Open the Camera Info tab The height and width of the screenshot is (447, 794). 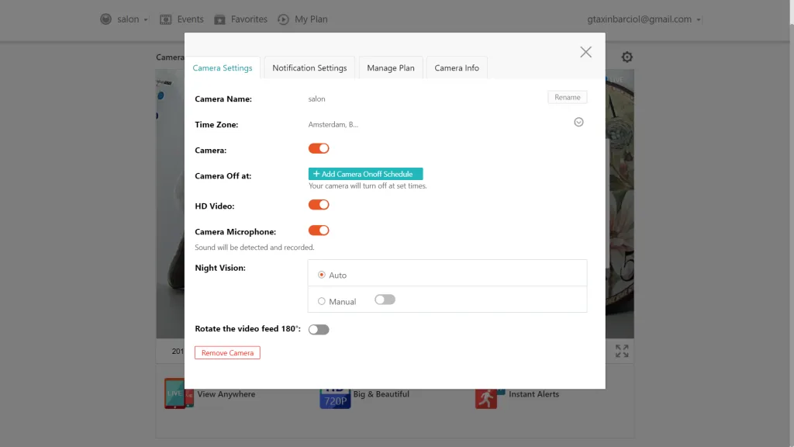click(457, 68)
